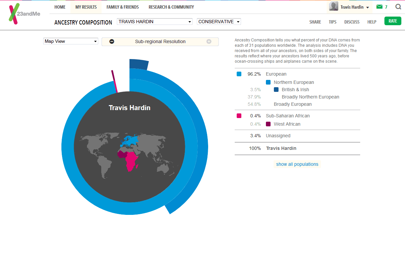This screenshot has height=253, width=405.
Task: Click the British & Irish color swatch
Action: (276, 90)
